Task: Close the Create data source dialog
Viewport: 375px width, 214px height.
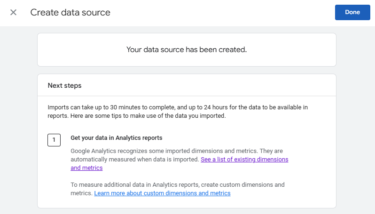Action: coord(13,13)
